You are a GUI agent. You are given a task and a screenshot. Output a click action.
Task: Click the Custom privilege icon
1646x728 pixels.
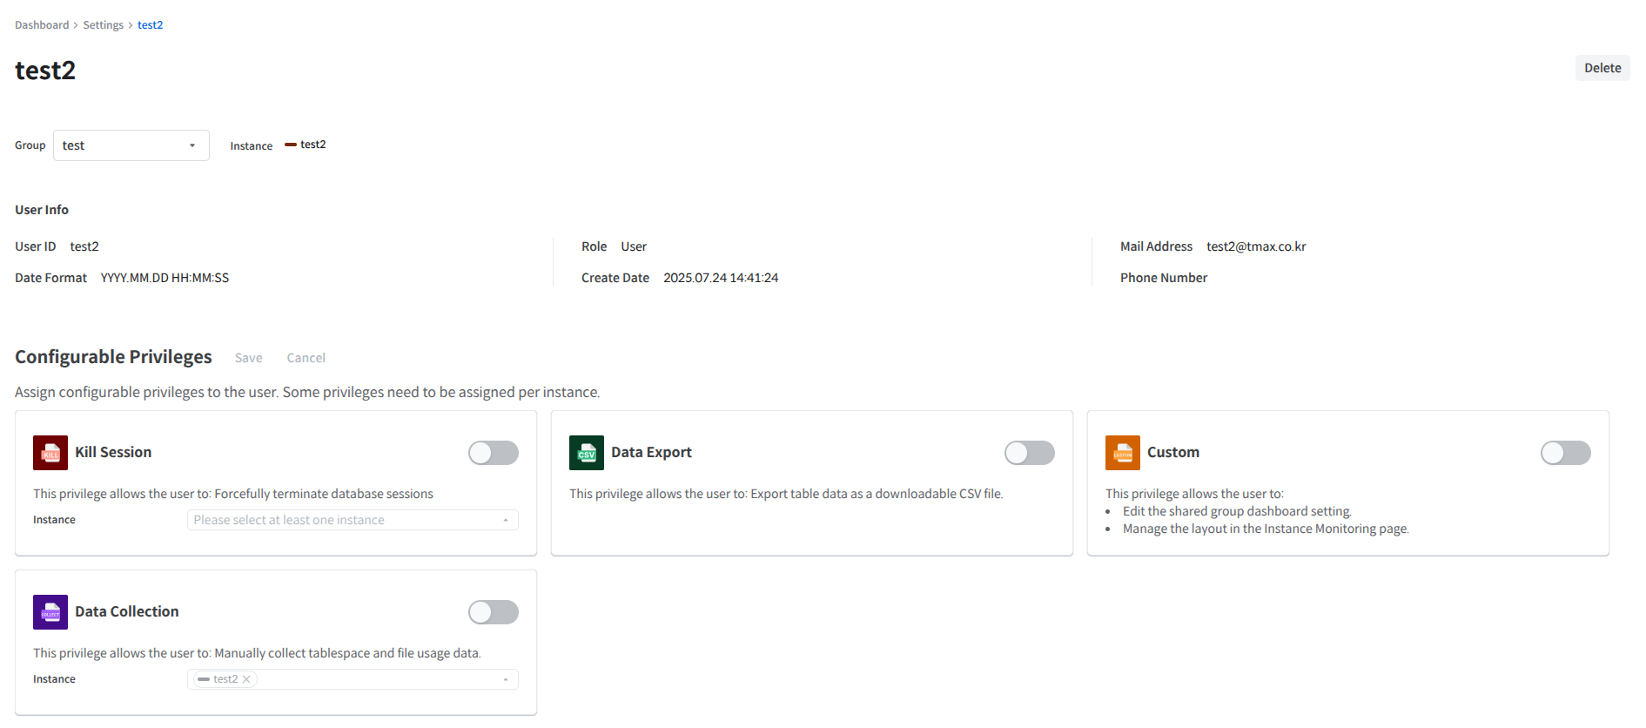pyautogui.click(x=1122, y=453)
